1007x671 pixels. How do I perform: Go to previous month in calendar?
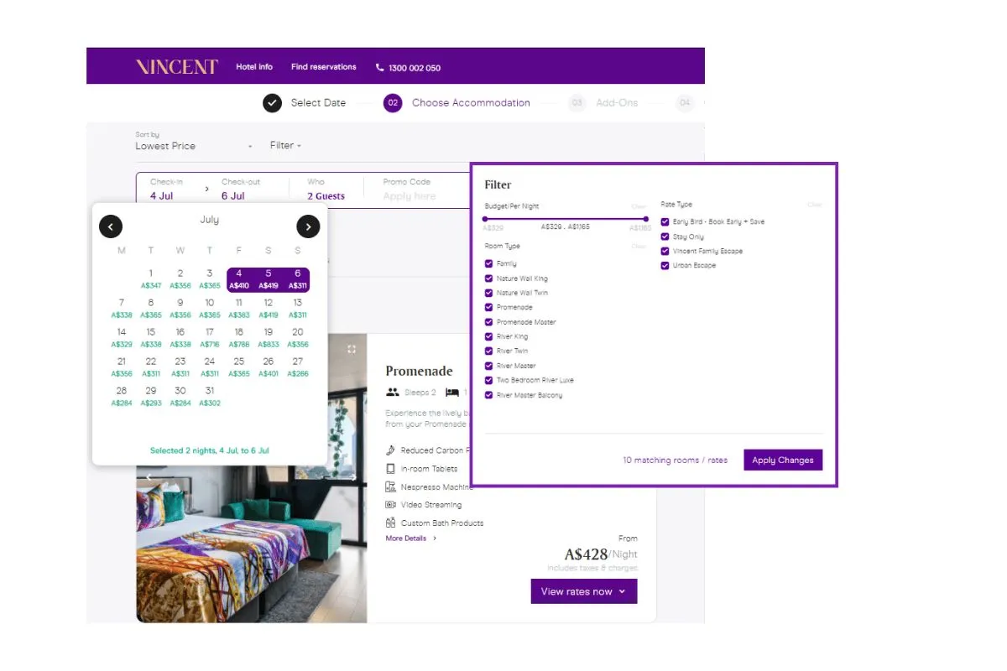(x=111, y=226)
